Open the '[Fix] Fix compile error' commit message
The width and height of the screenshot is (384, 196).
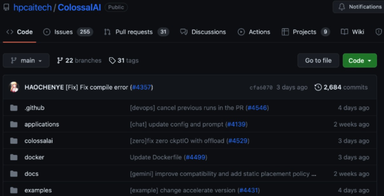point(97,87)
